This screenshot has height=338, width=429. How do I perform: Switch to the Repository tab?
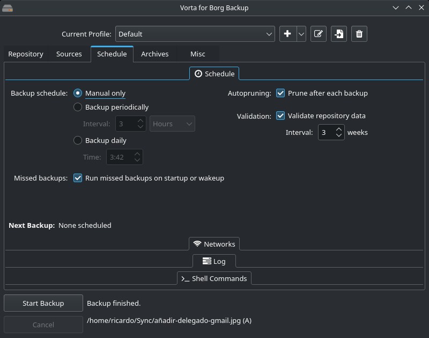(26, 54)
